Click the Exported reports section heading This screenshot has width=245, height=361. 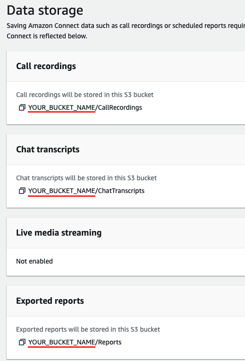pos(50,301)
